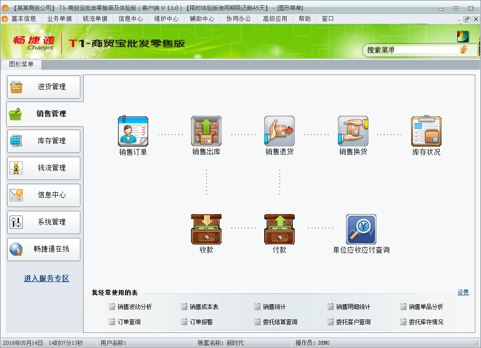Open the 信息中心 menu in menu bar
Screen dimensions: 481x348
131,19
